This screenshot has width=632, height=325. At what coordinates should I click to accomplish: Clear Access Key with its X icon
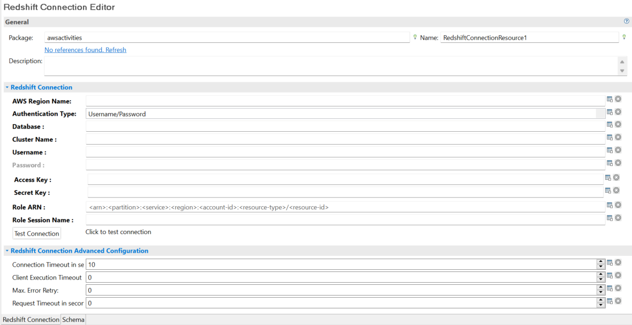coord(616,178)
